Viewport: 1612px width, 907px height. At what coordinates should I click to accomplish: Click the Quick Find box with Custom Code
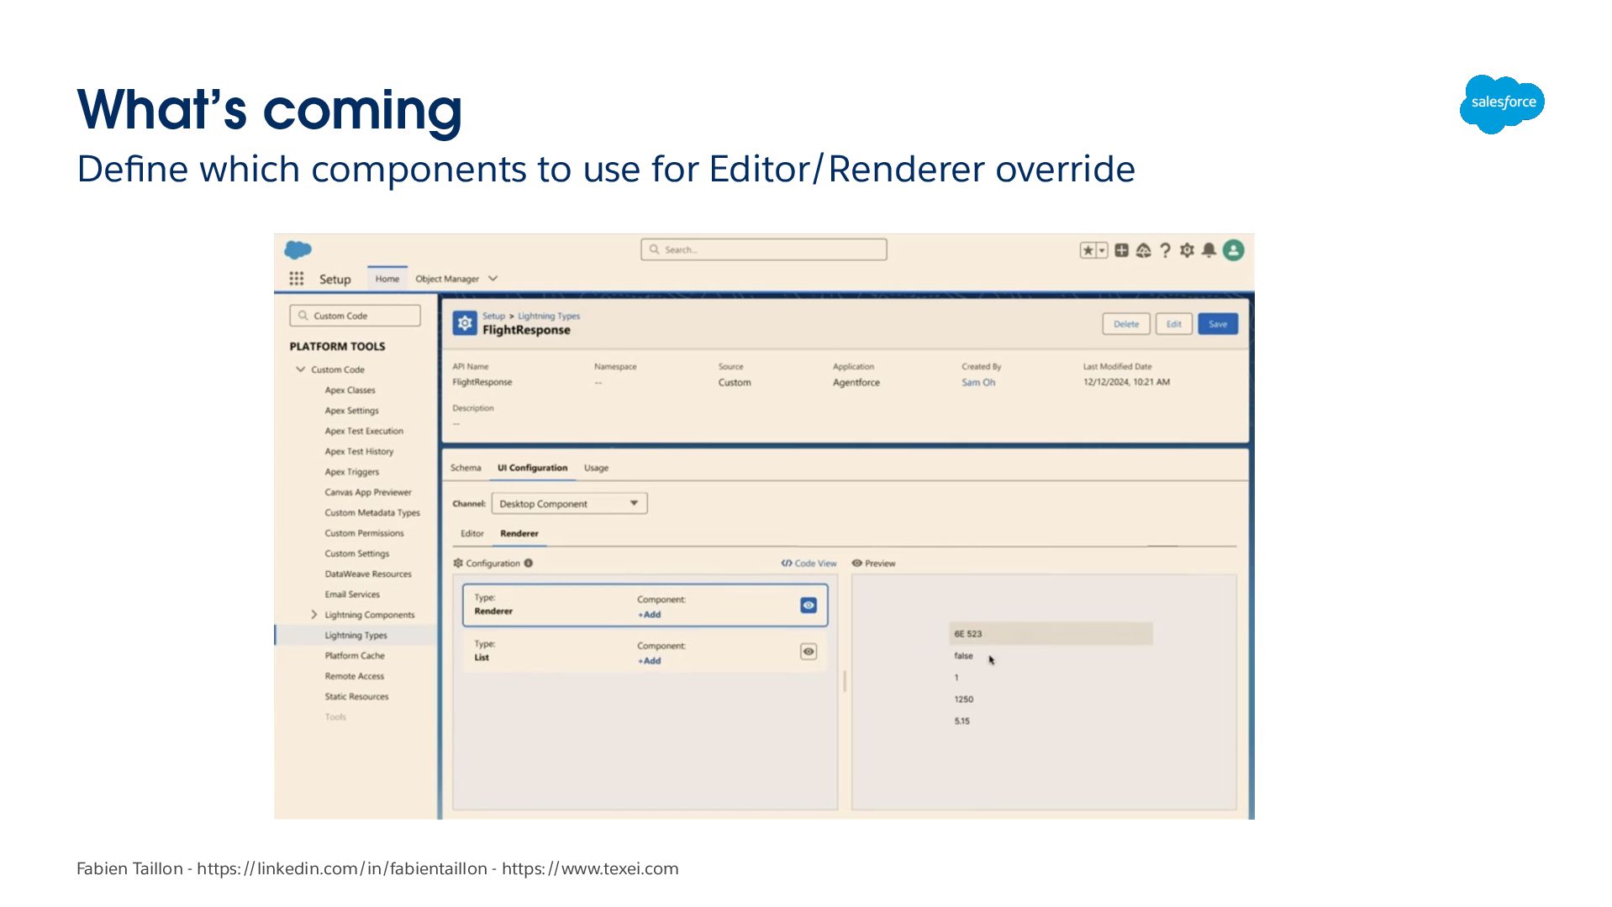tap(356, 316)
